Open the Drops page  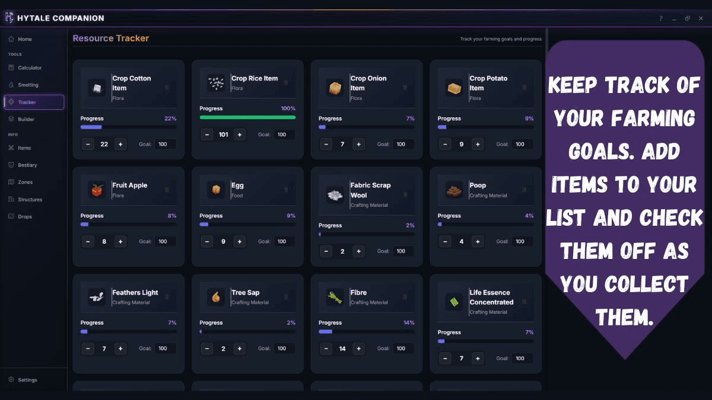point(34,216)
